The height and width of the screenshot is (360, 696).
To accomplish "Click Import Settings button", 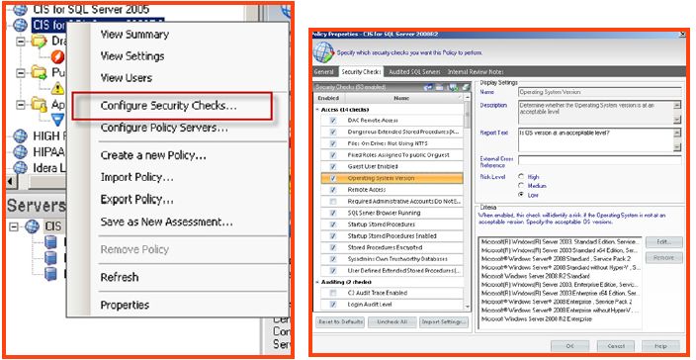I will point(444,322).
